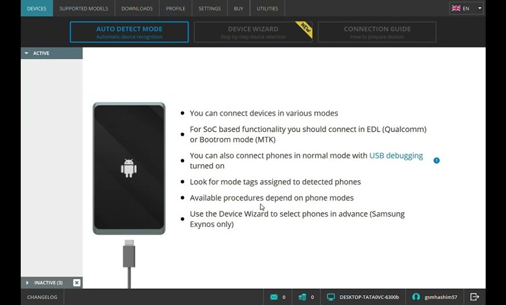Click the UK flag language icon
This screenshot has width=506, height=305.
point(456,8)
